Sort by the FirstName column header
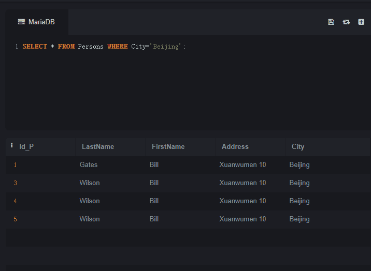Image resolution: width=371 pixels, height=271 pixels. tap(168, 146)
